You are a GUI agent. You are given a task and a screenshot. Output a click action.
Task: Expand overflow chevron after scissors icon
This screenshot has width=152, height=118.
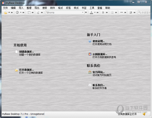click(x=42, y=12)
